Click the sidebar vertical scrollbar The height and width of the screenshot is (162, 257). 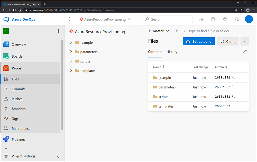(x=62, y=85)
